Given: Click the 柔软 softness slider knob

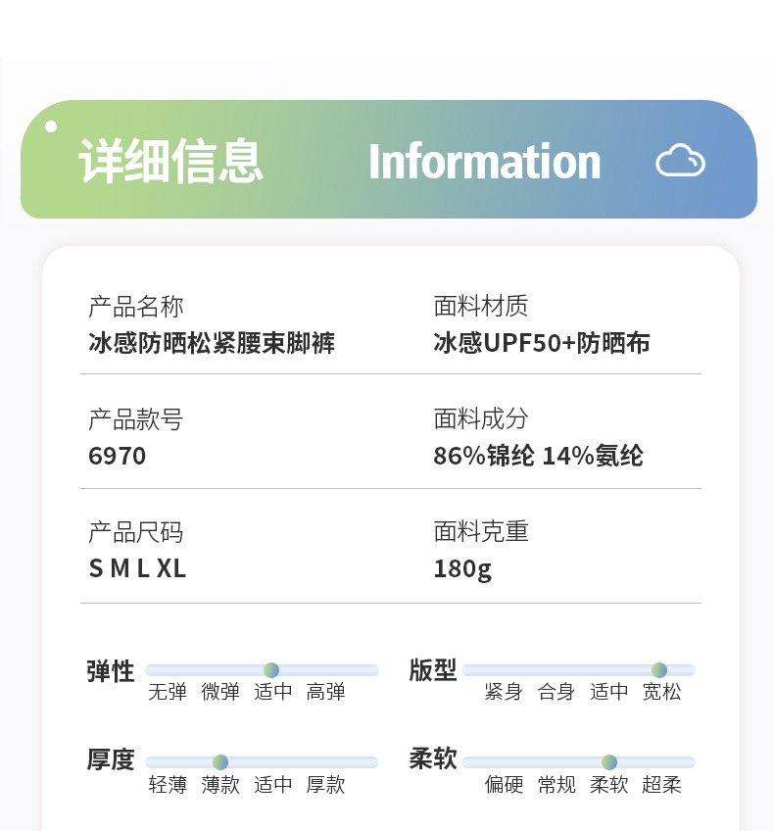Looking at the screenshot, I should 609,762.
